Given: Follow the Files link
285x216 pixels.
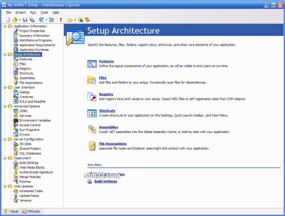Looking at the screenshot, I should click(103, 78).
